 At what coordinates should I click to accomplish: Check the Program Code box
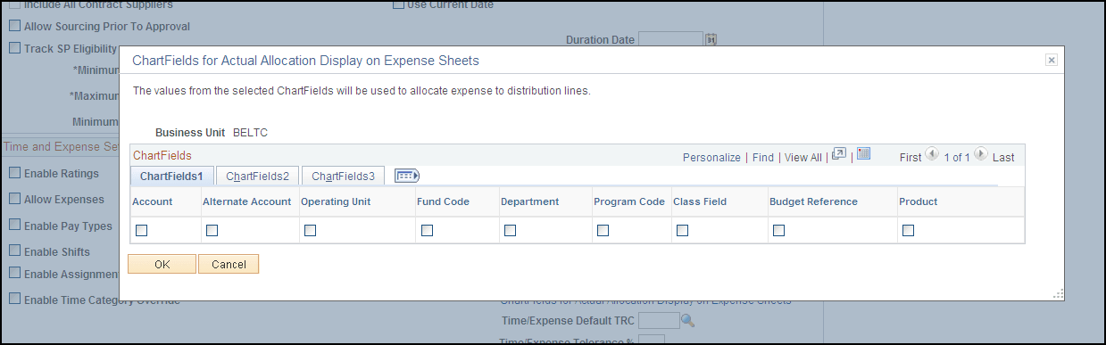pos(603,231)
